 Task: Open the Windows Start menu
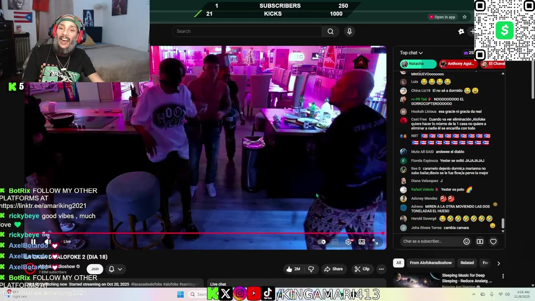coord(180,294)
